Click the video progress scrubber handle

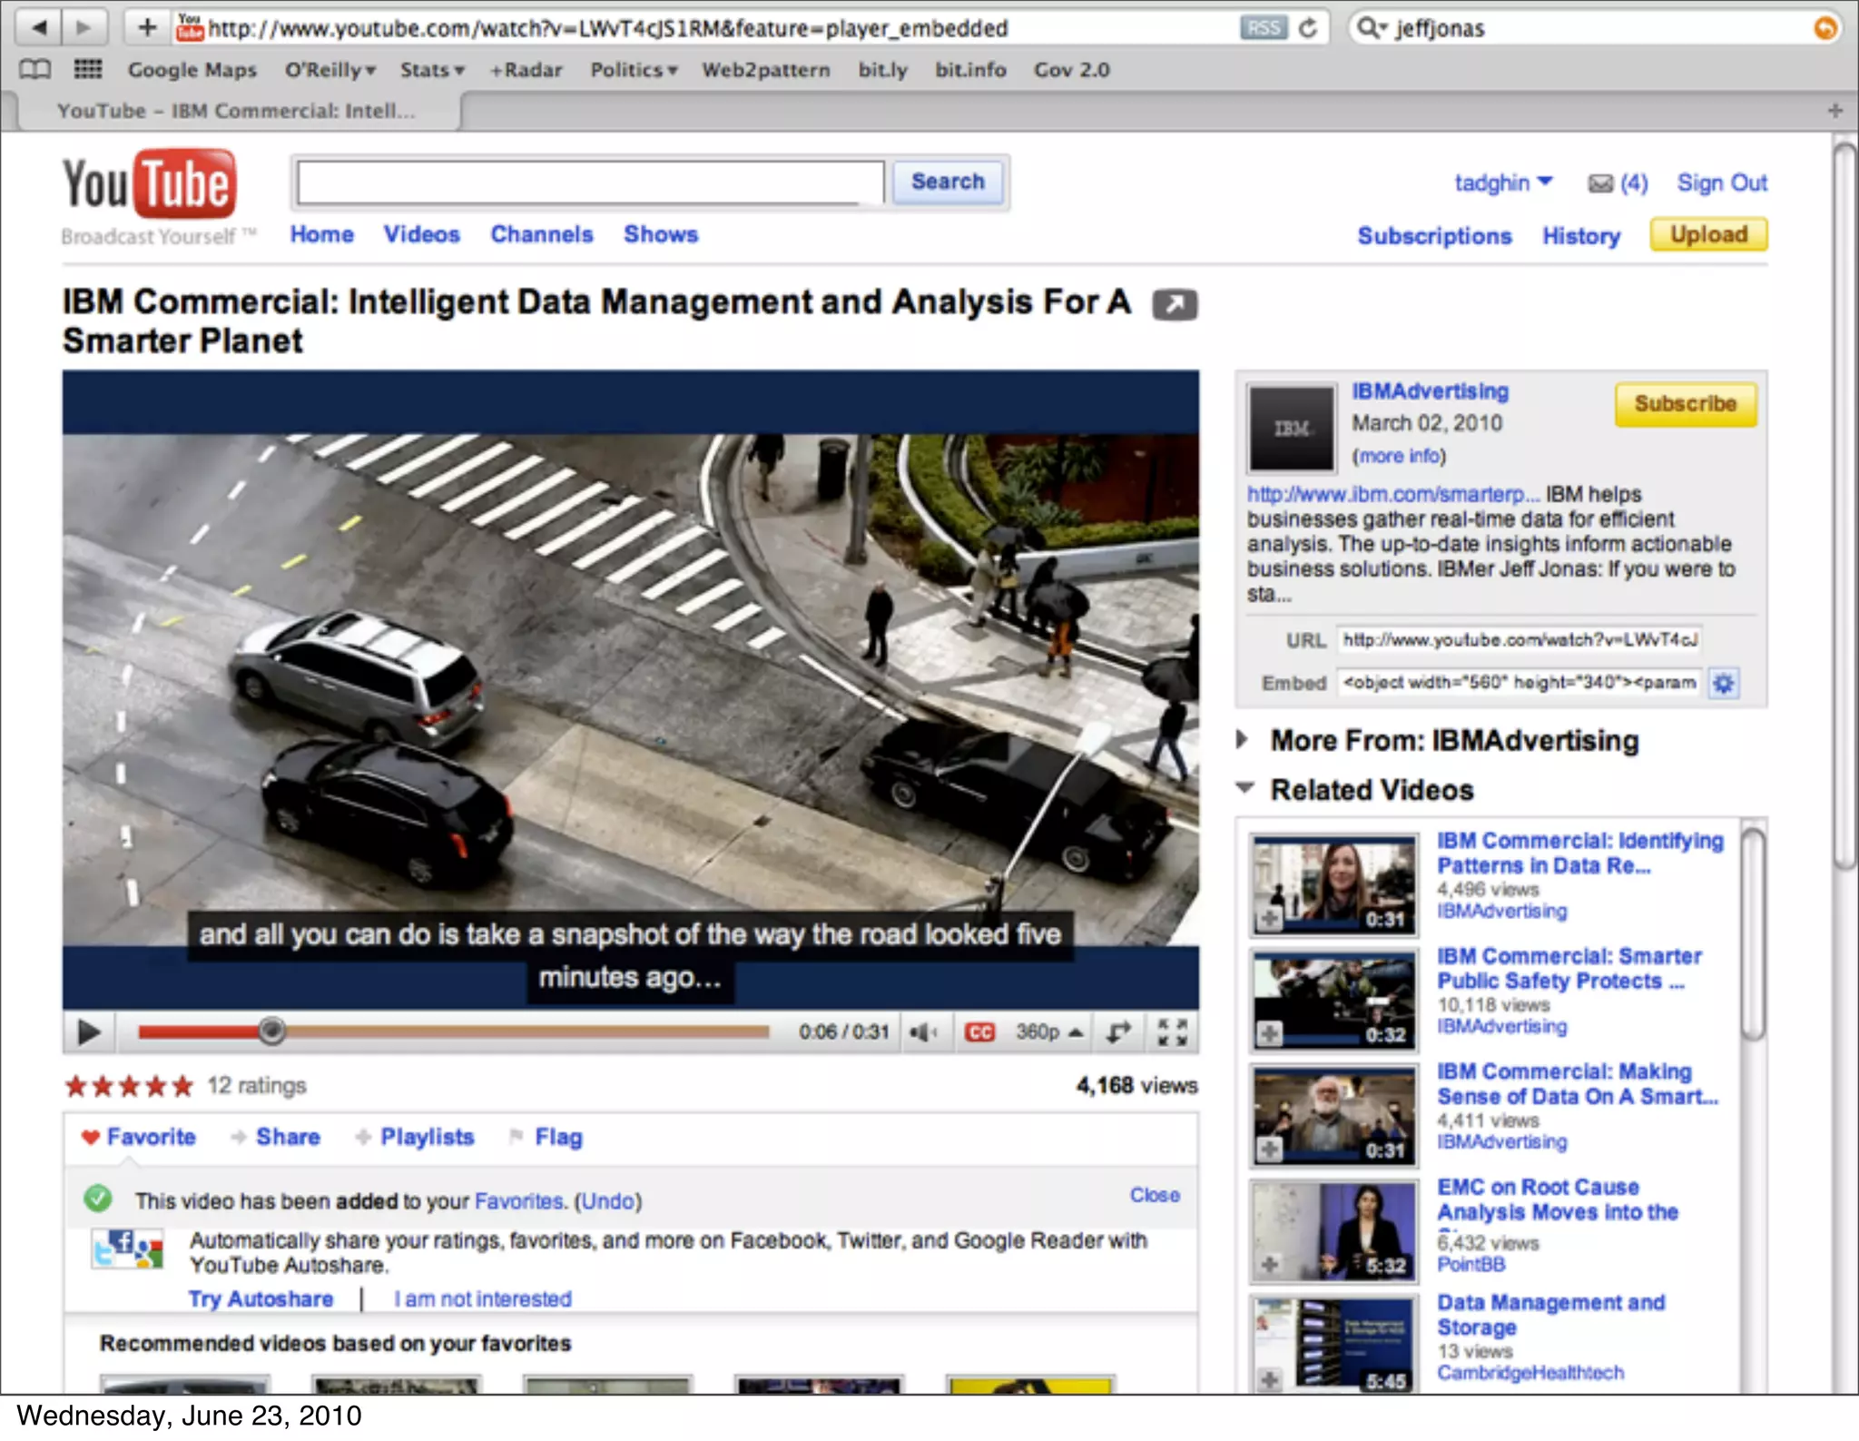pos(270,1031)
